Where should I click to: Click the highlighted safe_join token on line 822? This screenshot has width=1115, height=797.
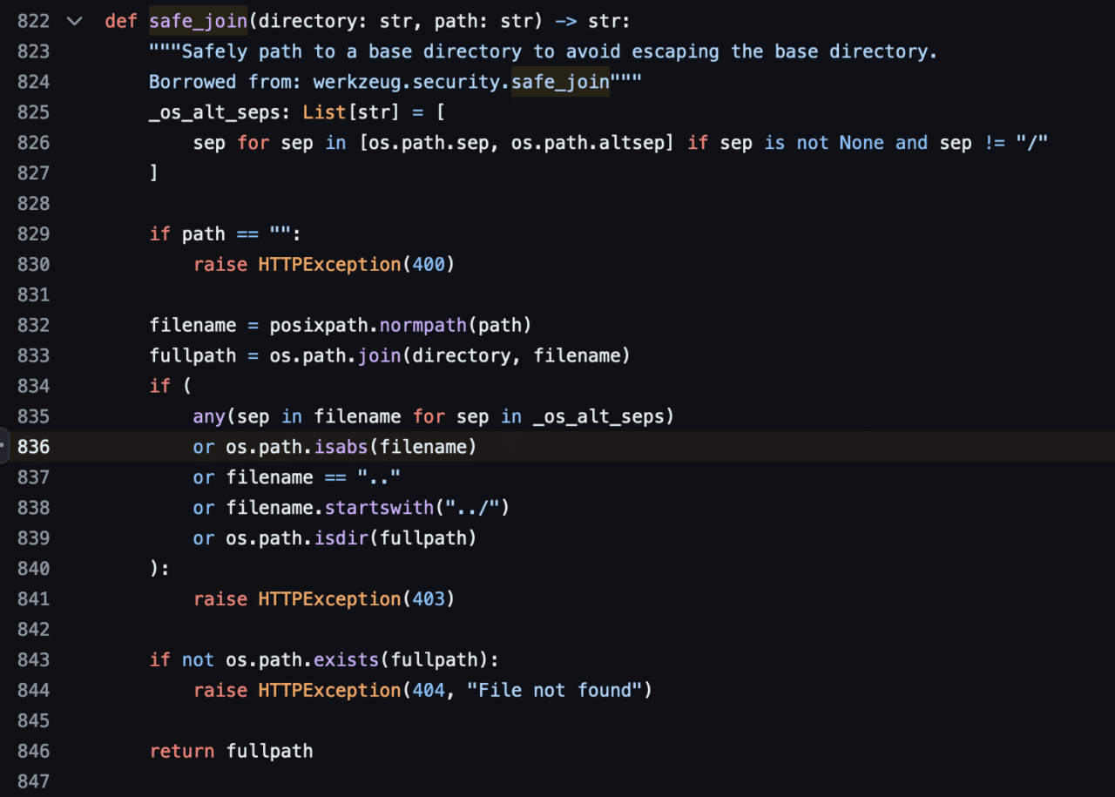(197, 21)
